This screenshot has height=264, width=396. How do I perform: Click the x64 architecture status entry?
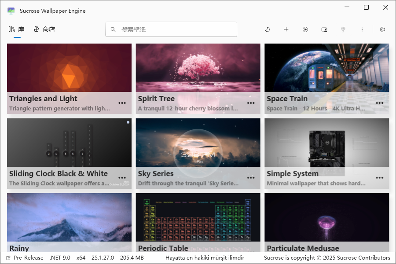(81, 258)
